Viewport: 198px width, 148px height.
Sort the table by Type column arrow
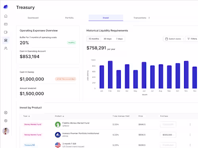(29, 116)
